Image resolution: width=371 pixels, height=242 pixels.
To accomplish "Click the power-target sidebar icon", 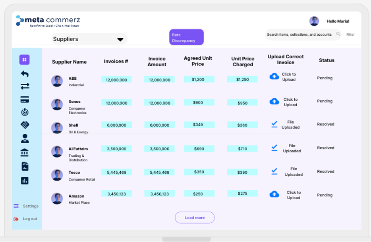I will [x=25, y=112].
